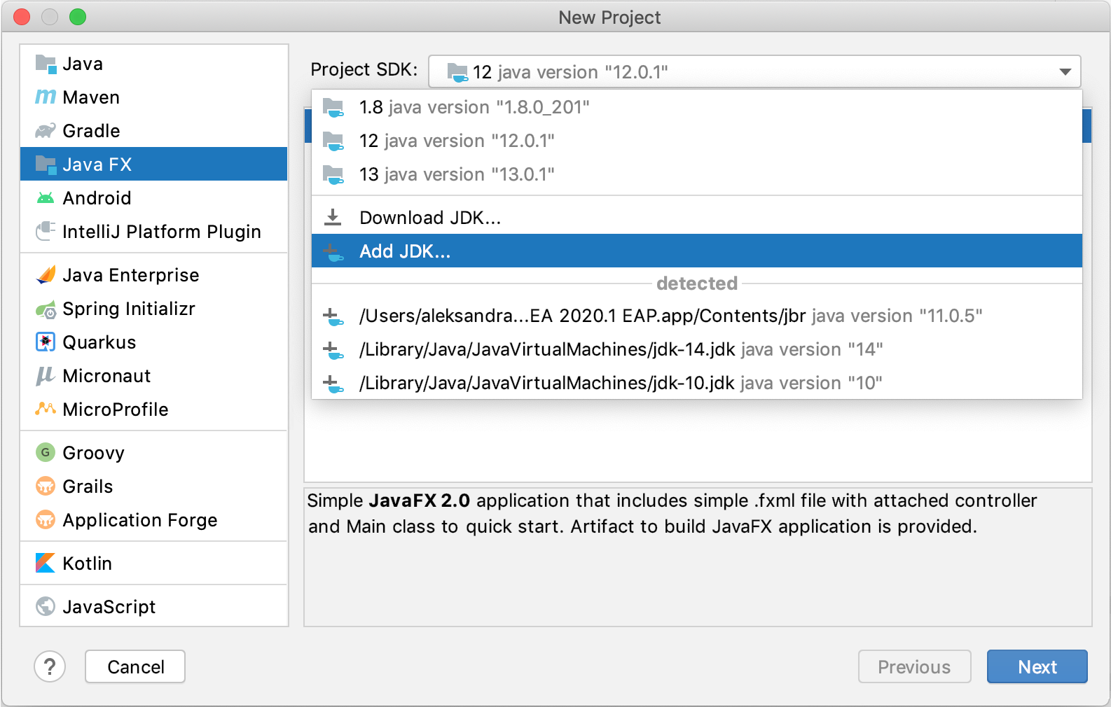Viewport: 1111px width, 707px height.
Task: Click the Grails icon
Action: pos(46,486)
